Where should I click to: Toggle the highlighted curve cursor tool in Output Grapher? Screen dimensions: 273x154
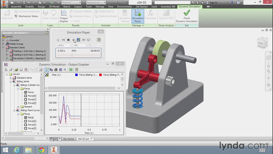(47, 70)
